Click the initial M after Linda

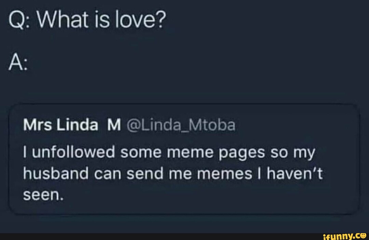tap(114, 126)
